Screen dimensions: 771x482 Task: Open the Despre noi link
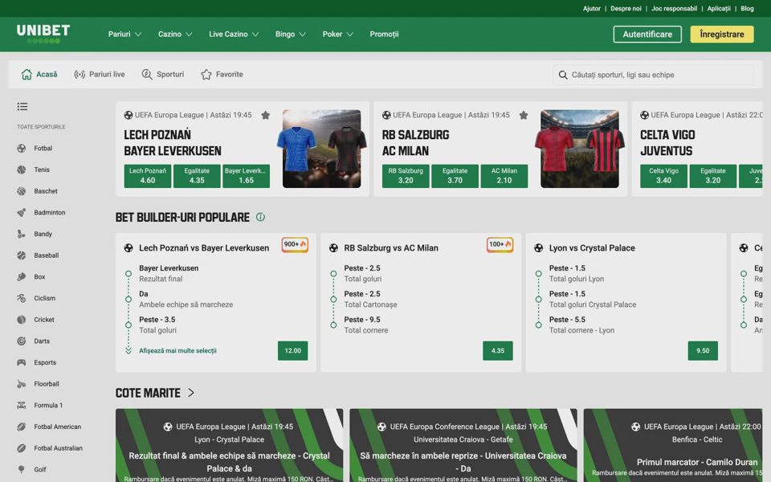point(626,8)
